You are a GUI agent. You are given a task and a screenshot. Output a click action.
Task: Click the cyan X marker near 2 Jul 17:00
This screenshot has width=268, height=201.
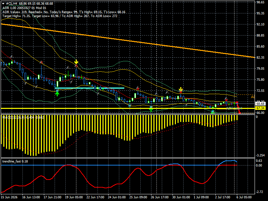tap(213, 112)
